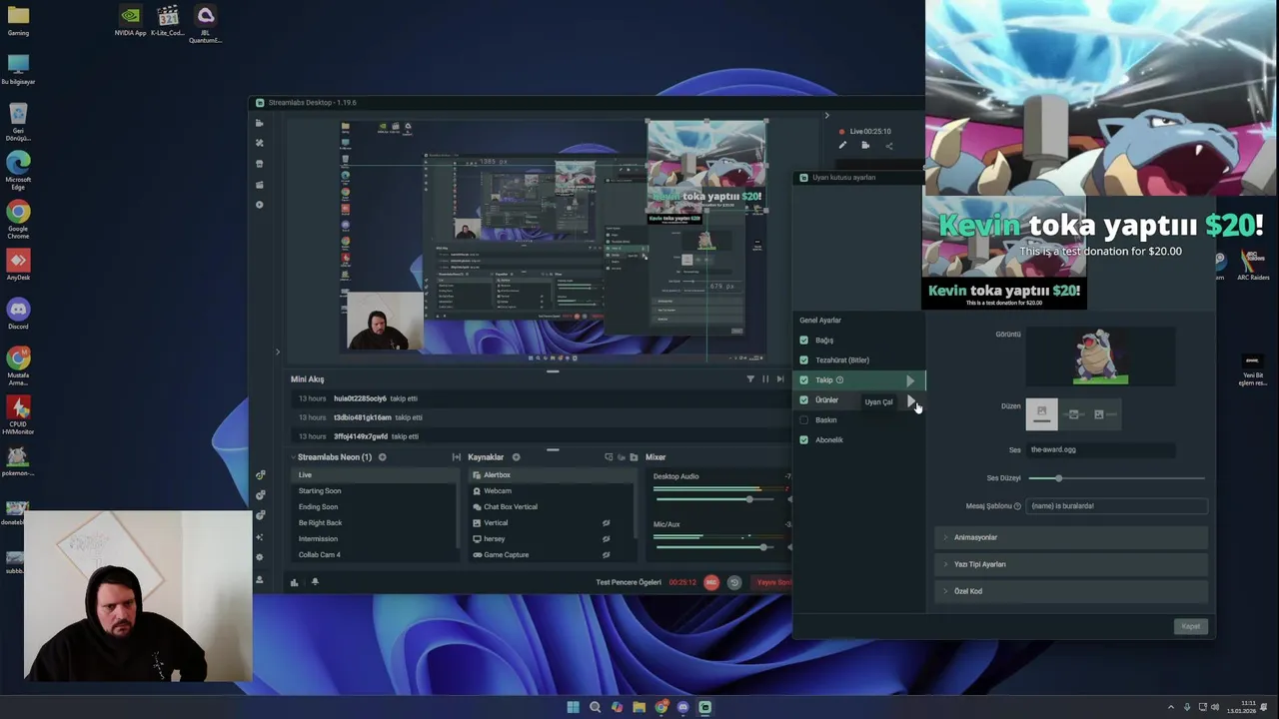Click Windows Start button on taskbar
This screenshot has height=719, width=1279.
(x=573, y=707)
